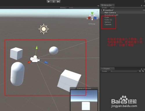Select Directional Light in the Hierarchy

(x=111, y=15)
